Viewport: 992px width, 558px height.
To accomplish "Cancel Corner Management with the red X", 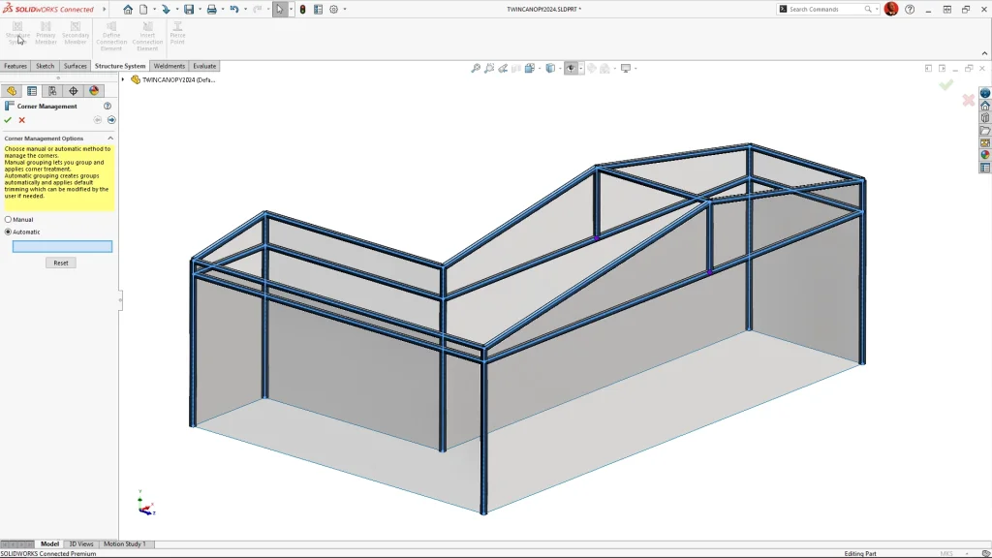I will (21, 120).
